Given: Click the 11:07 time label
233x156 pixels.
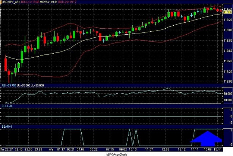Looking at the screenshot, I should [149, 149].
